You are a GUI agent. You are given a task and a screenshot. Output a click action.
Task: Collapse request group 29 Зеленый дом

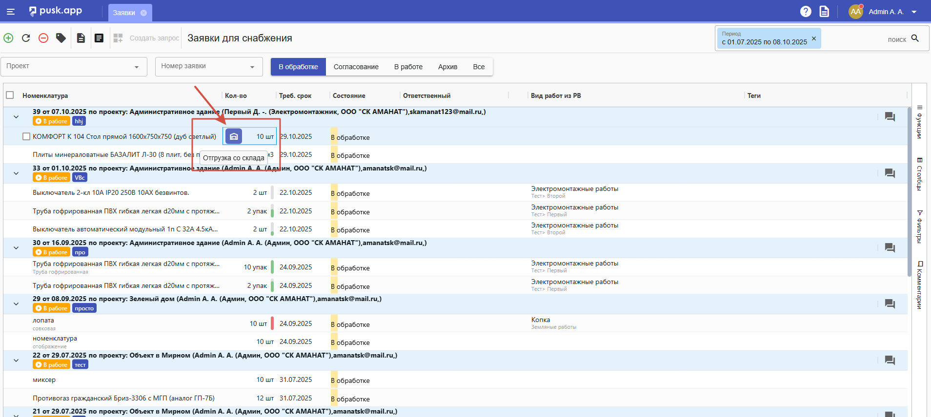(x=16, y=304)
